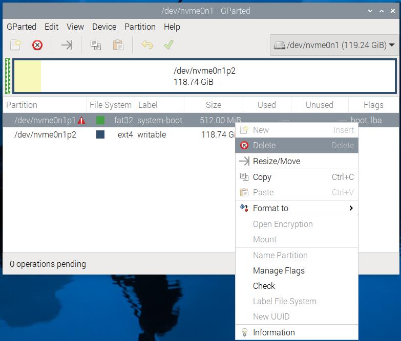Click the red warning icon beside nvme0n1p1
Image resolution: width=401 pixels, height=341 pixels.
tap(81, 120)
